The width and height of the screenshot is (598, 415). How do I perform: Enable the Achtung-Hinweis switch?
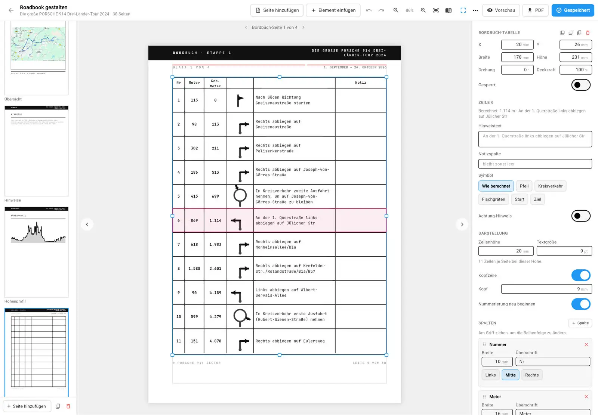click(581, 216)
